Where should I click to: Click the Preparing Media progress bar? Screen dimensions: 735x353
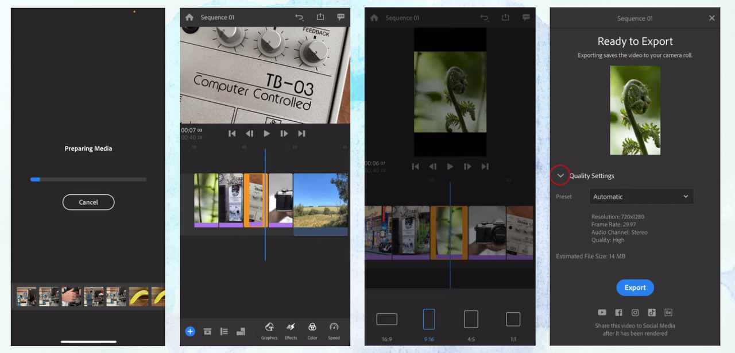click(88, 179)
